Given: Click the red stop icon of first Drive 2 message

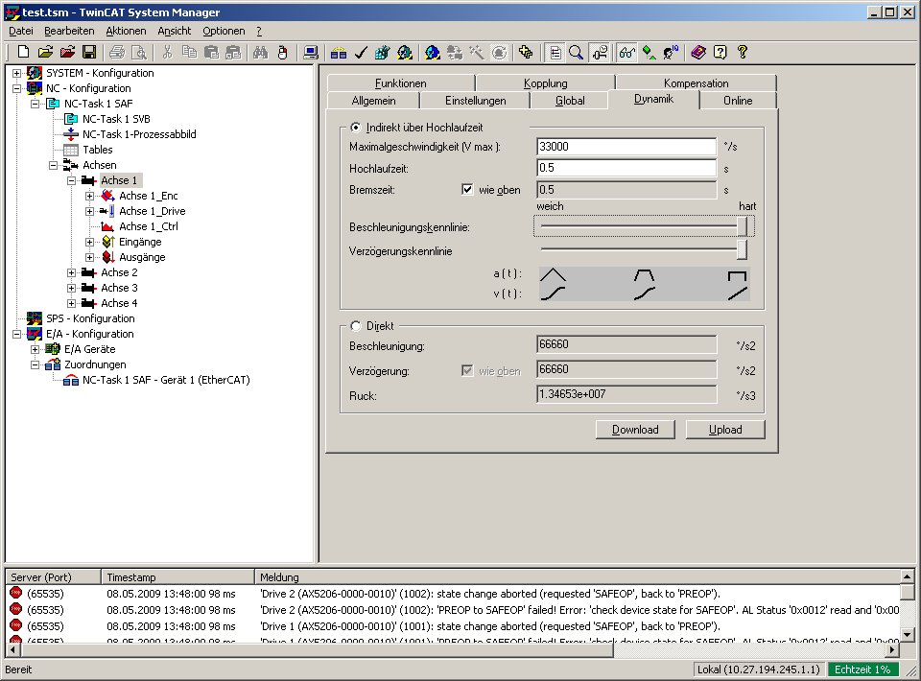Looking at the screenshot, I should click(x=16, y=594).
